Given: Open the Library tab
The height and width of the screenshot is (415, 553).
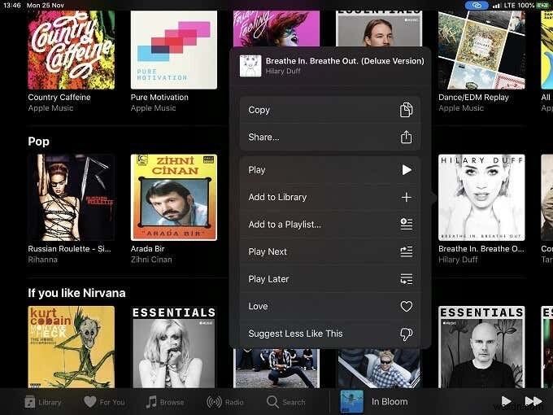Looking at the screenshot, I should (x=43, y=402).
